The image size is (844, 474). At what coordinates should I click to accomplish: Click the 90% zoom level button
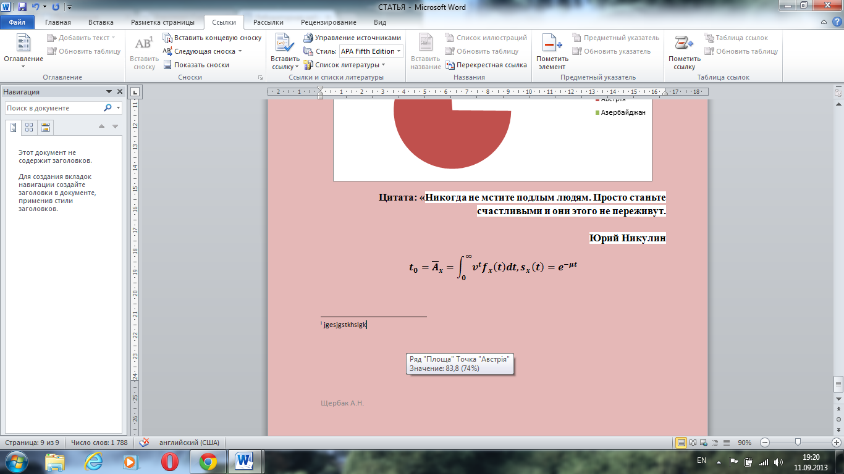(x=745, y=443)
